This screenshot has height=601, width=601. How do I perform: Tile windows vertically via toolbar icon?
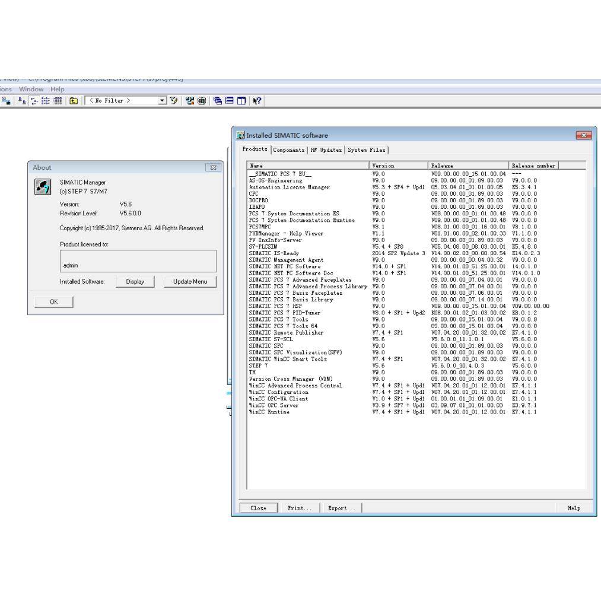[x=241, y=101]
